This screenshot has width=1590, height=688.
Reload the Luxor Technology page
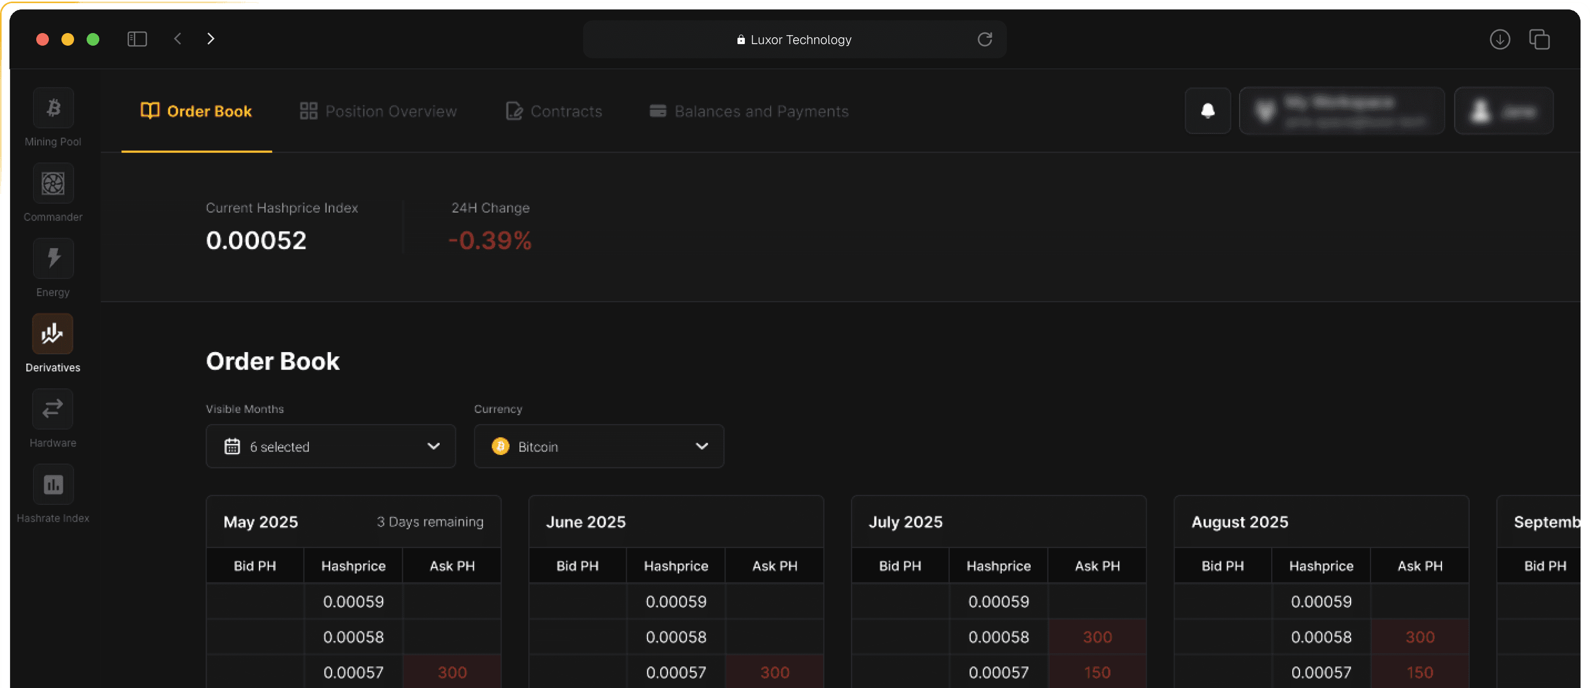click(984, 39)
